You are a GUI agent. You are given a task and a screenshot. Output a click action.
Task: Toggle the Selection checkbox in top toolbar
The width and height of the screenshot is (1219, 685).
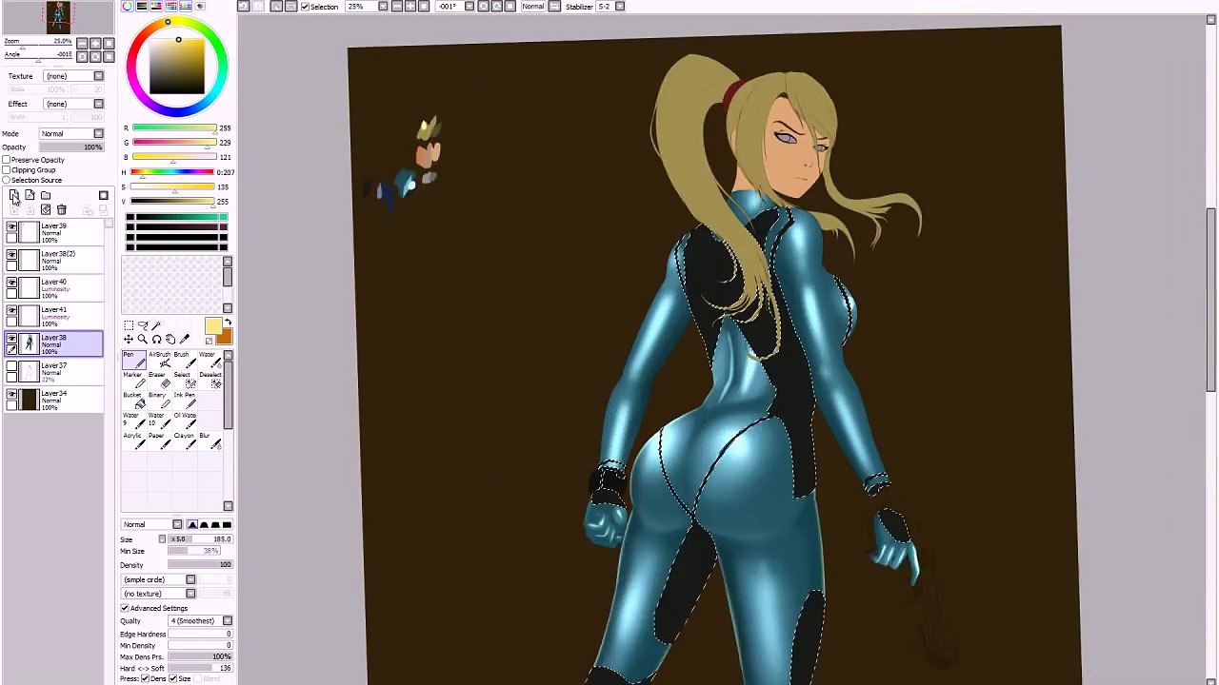305,7
